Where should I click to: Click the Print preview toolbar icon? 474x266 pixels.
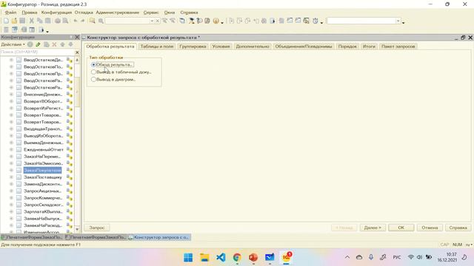[x=65, y=21]
